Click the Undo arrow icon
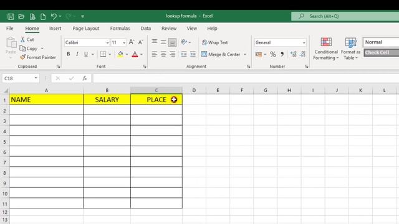 click(54, 17)
